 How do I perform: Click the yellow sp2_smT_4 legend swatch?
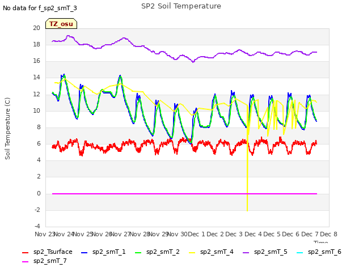click(192, 253)
